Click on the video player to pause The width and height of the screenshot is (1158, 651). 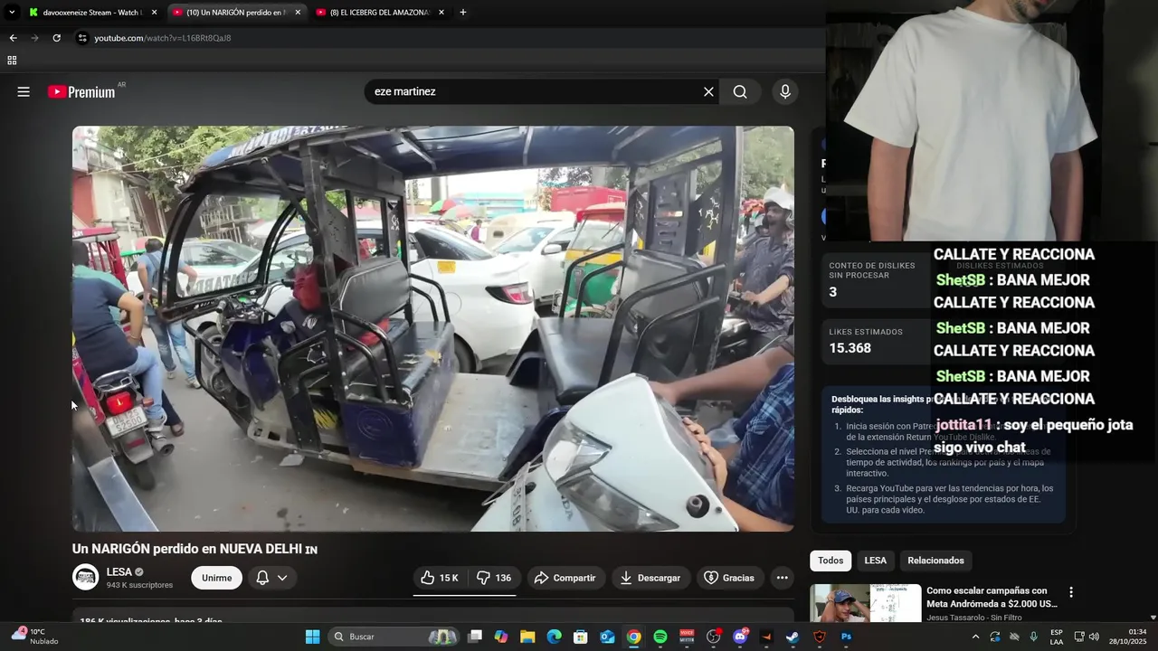pos(433,328)
